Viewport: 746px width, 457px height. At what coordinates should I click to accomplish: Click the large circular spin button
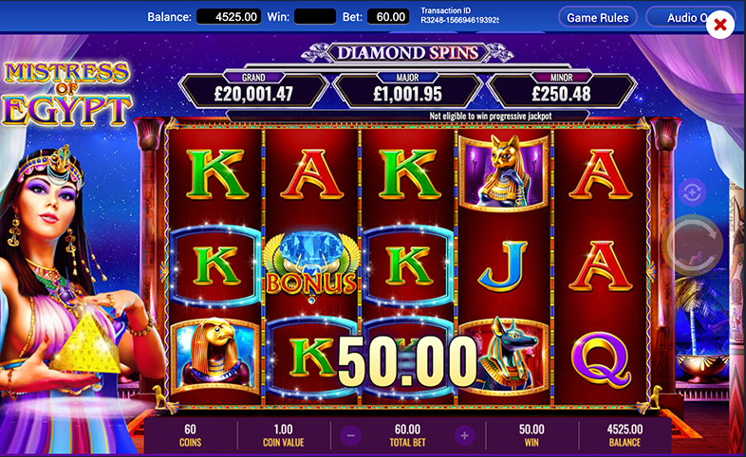point(692,246)
